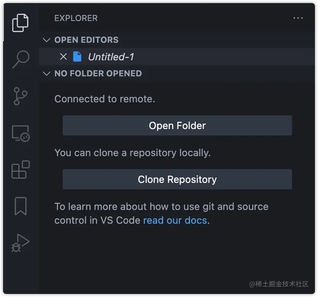Click the blue file icon of Untitled-1
Viewport: 318px width, 297px height.
click(77, 56)
